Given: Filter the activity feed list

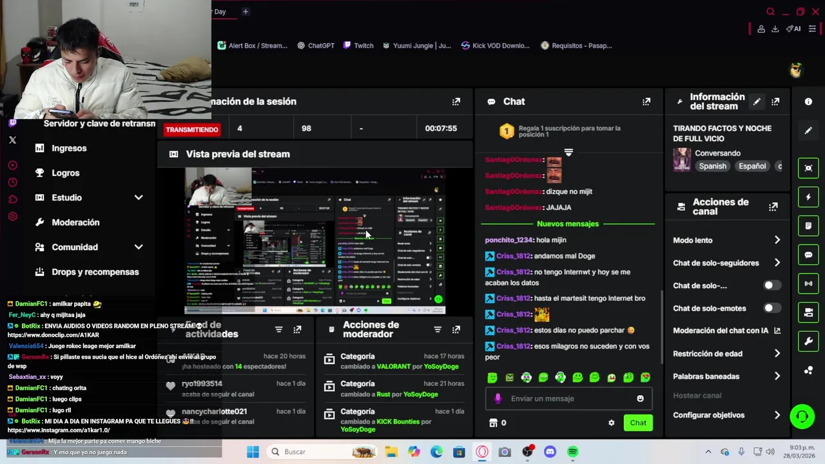Looking at the screenshot, I should (x=278, y=329).
